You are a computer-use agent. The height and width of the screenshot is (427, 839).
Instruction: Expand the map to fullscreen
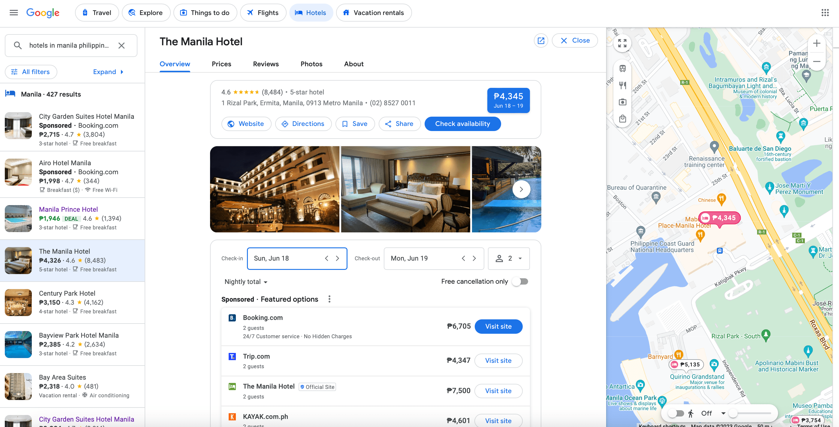click(x=622, y=43)
